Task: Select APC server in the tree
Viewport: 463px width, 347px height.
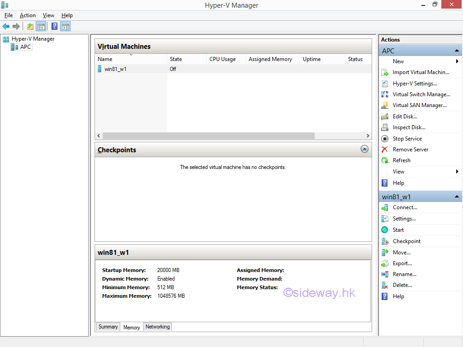Action: pyautogui.click(x=25, y=47)
